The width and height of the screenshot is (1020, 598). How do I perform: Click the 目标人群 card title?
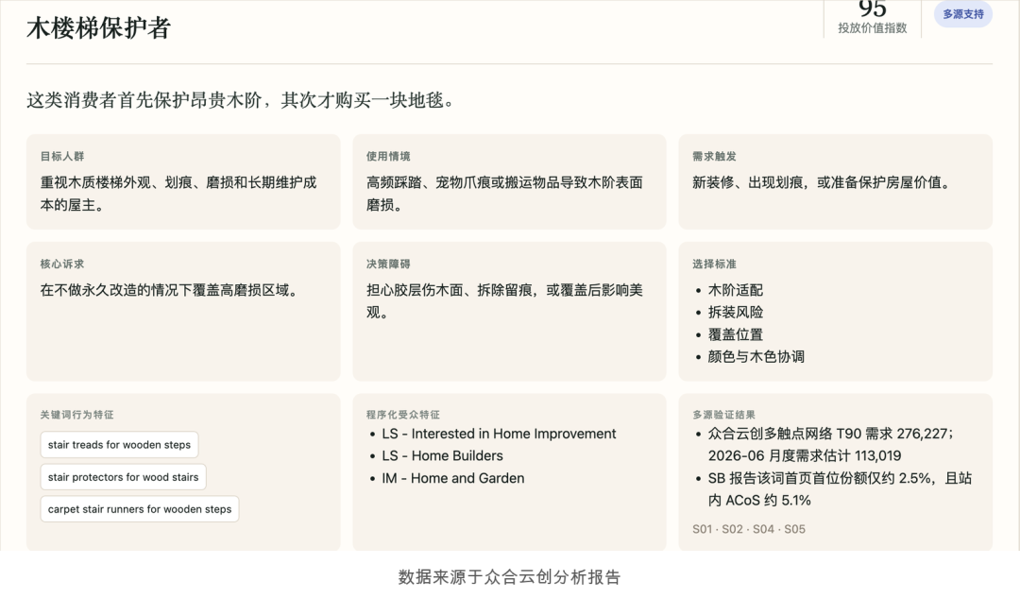click(x=61, y=156)
